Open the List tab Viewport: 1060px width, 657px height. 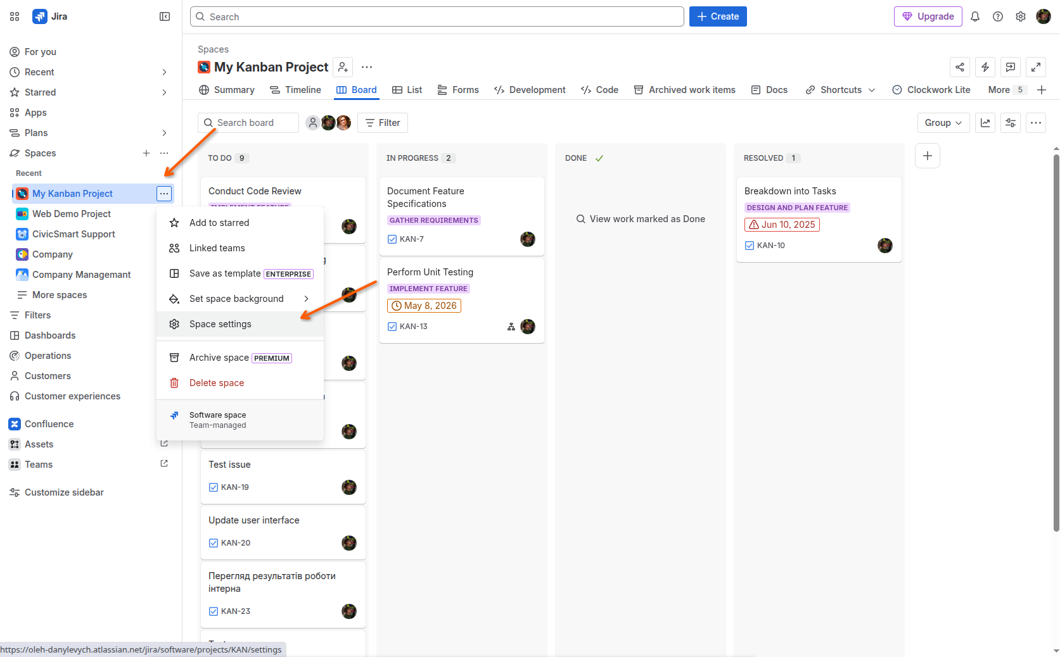pyautogui.click(x=407, y=90)
